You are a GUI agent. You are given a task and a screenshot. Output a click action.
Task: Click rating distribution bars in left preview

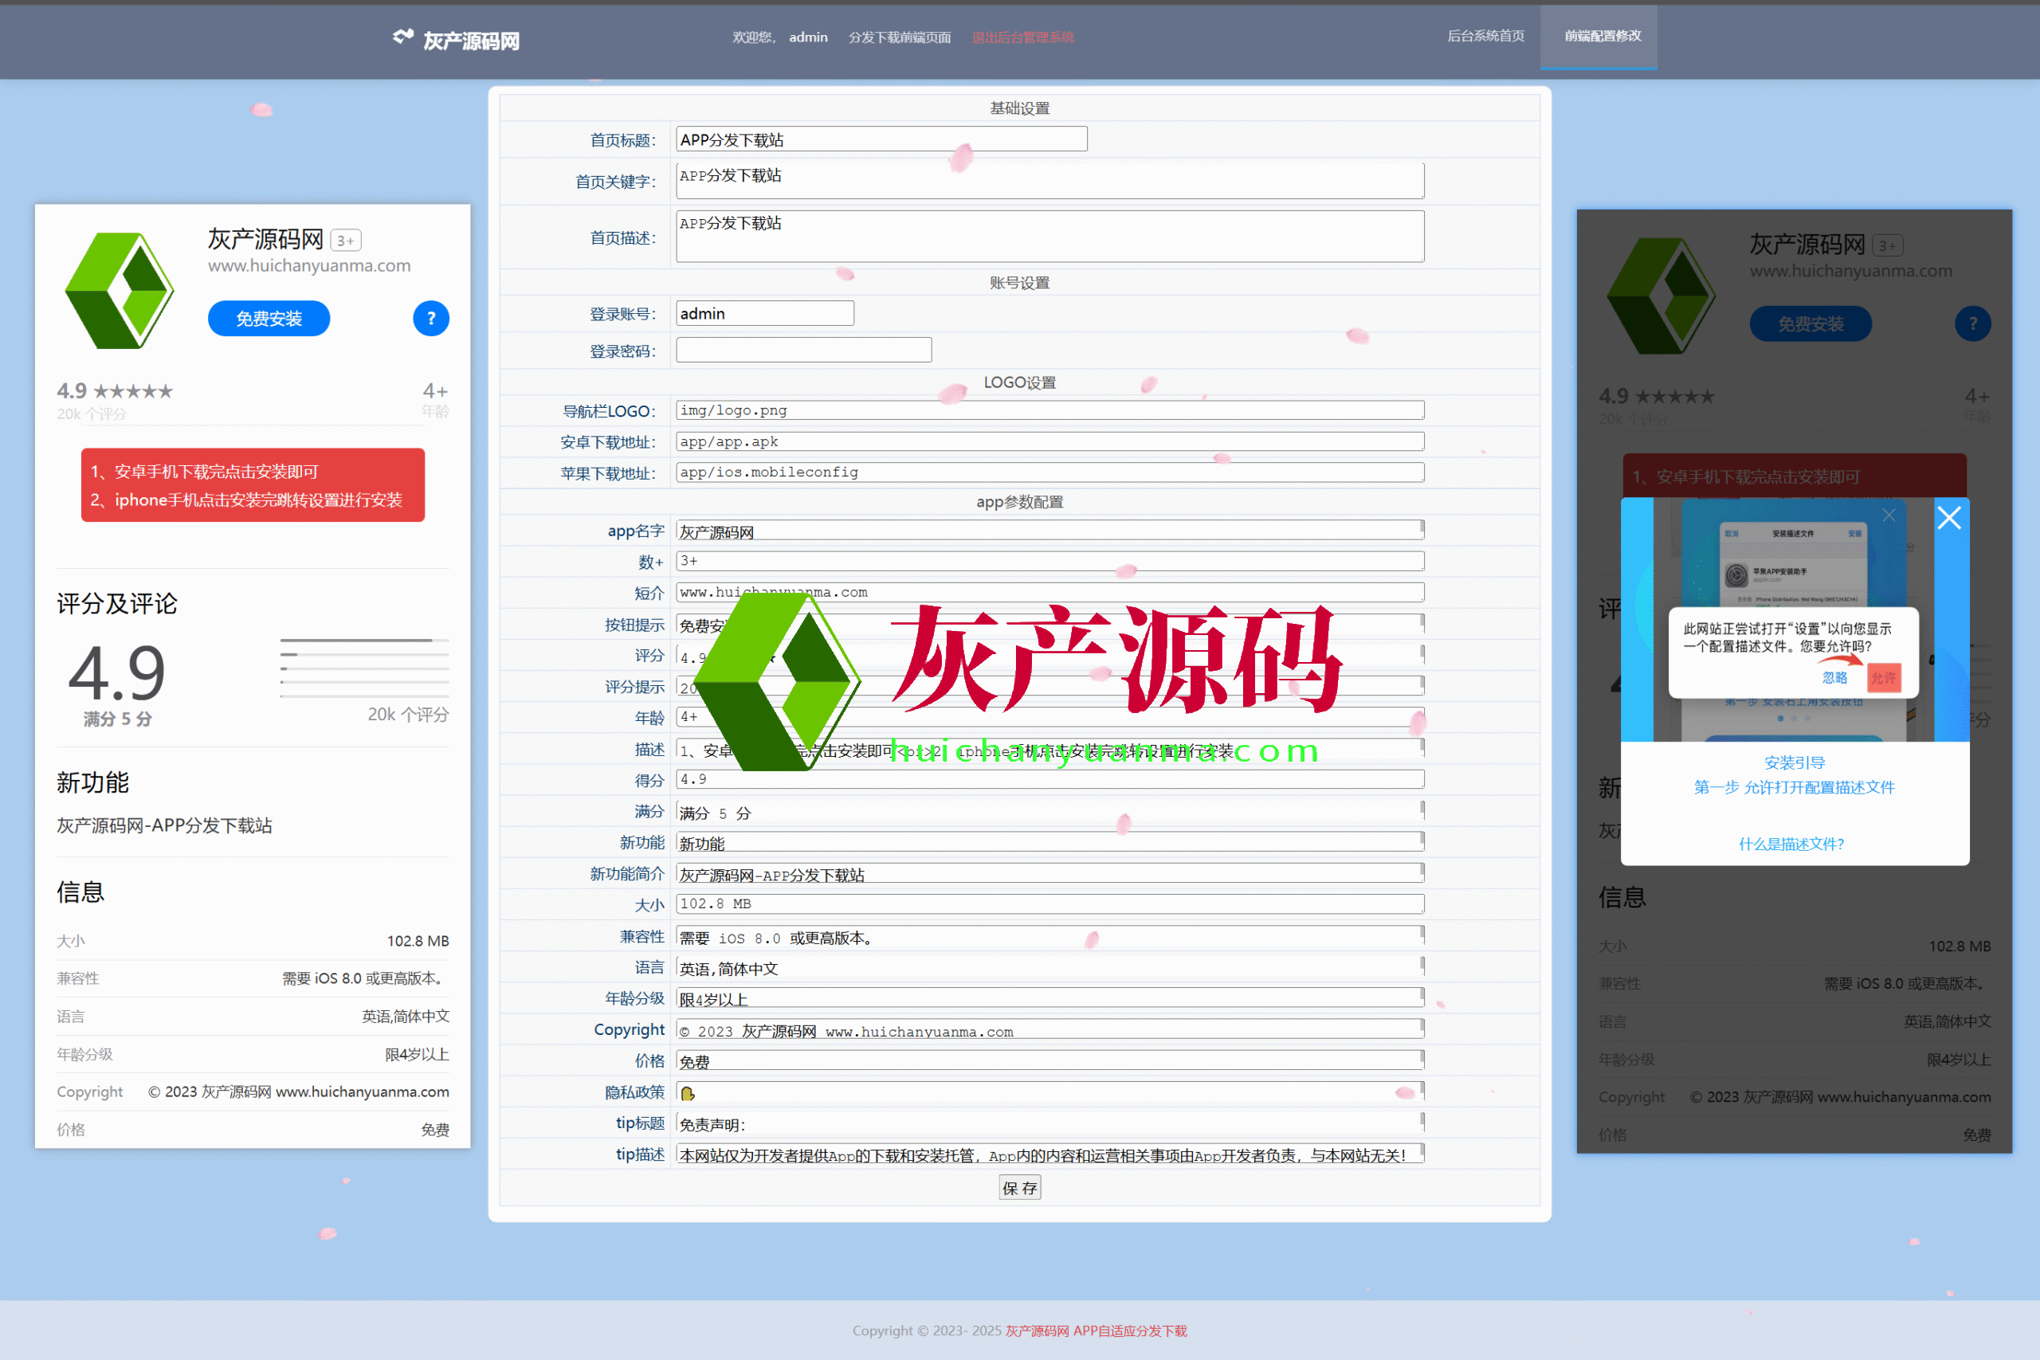coord(364,668)
